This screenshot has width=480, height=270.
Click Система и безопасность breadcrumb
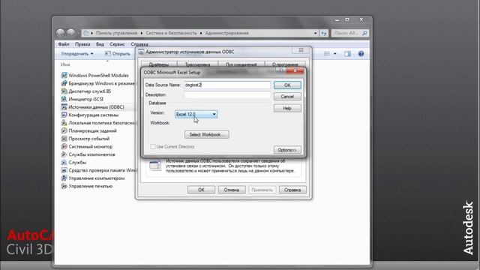tap(171, 33)
